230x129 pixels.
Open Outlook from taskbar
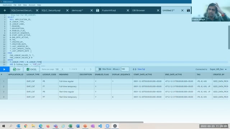(x=18, y=126)
